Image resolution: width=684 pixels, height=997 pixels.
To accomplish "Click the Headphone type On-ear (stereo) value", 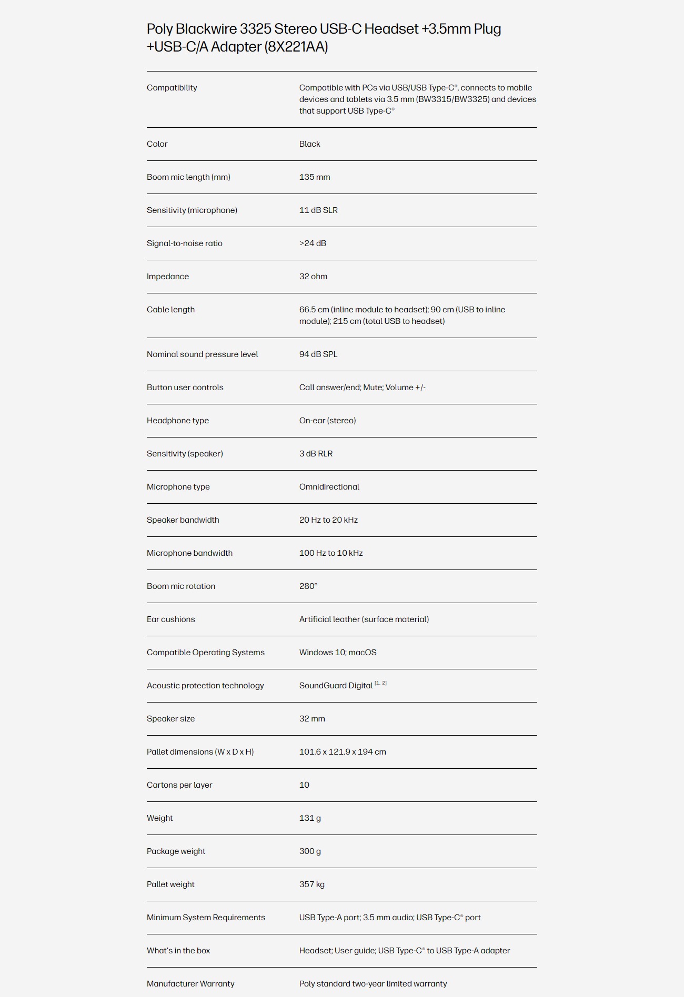I will coord(327,421).
